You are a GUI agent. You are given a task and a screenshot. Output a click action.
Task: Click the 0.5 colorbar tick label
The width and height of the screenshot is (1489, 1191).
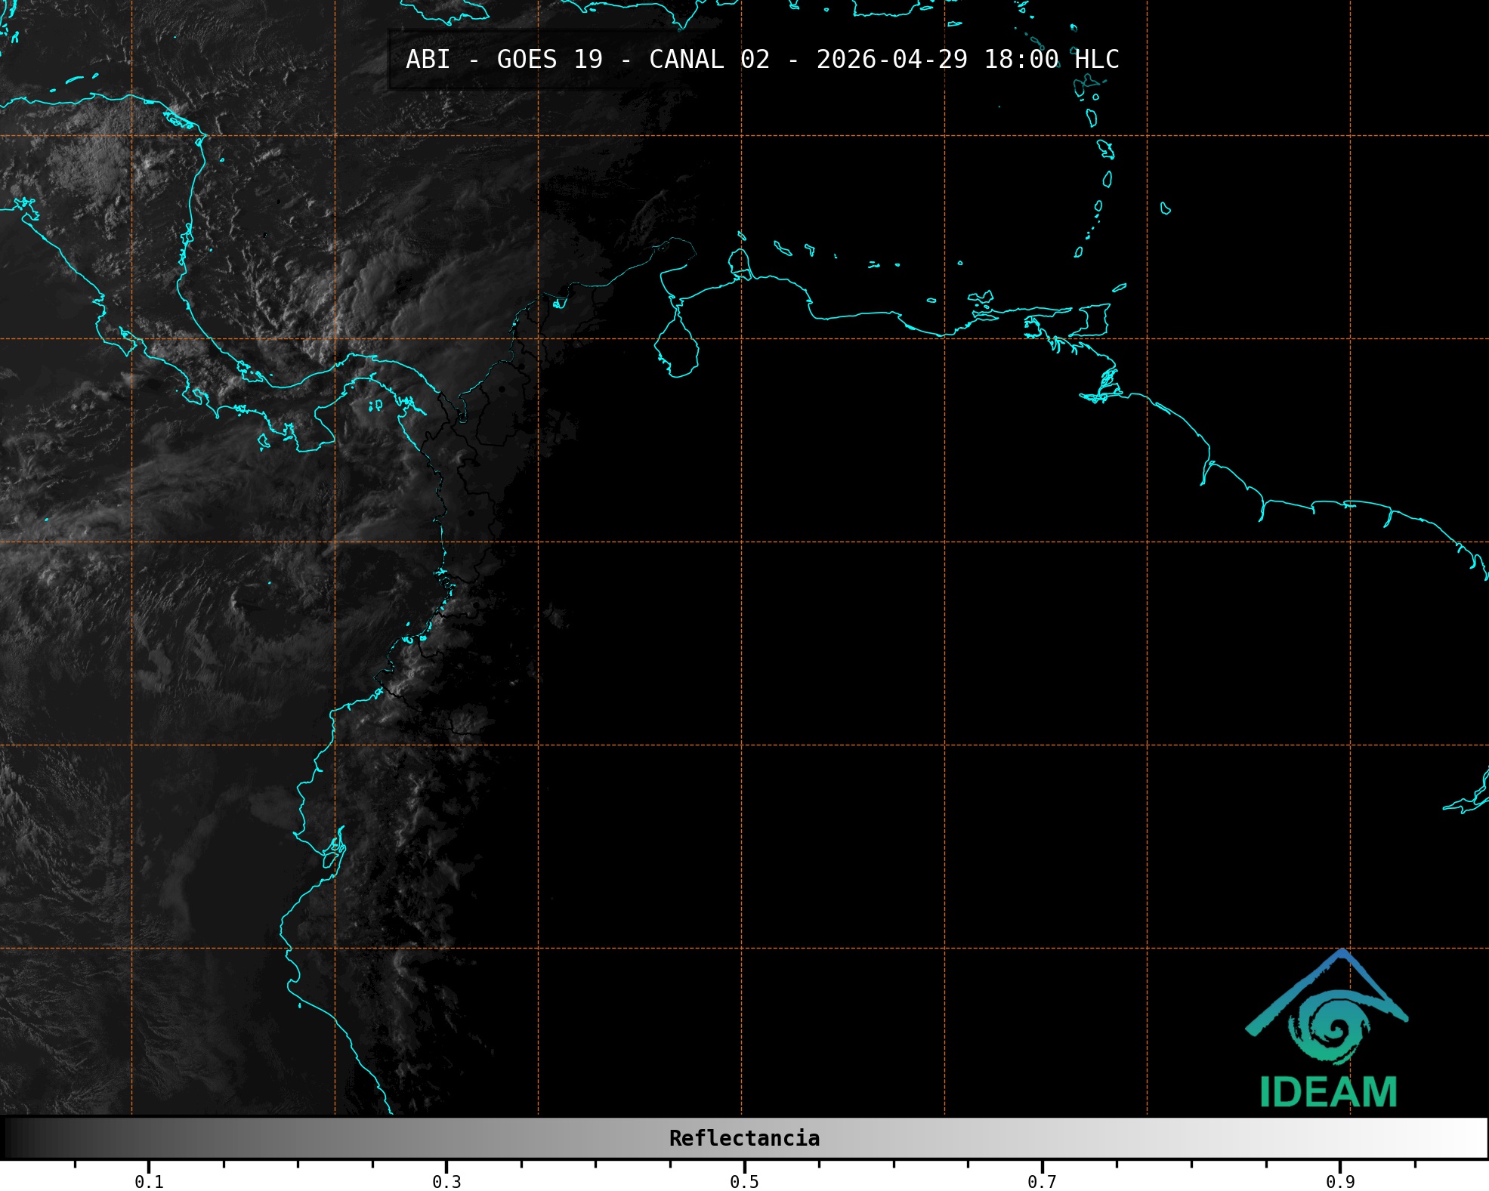744,1181
